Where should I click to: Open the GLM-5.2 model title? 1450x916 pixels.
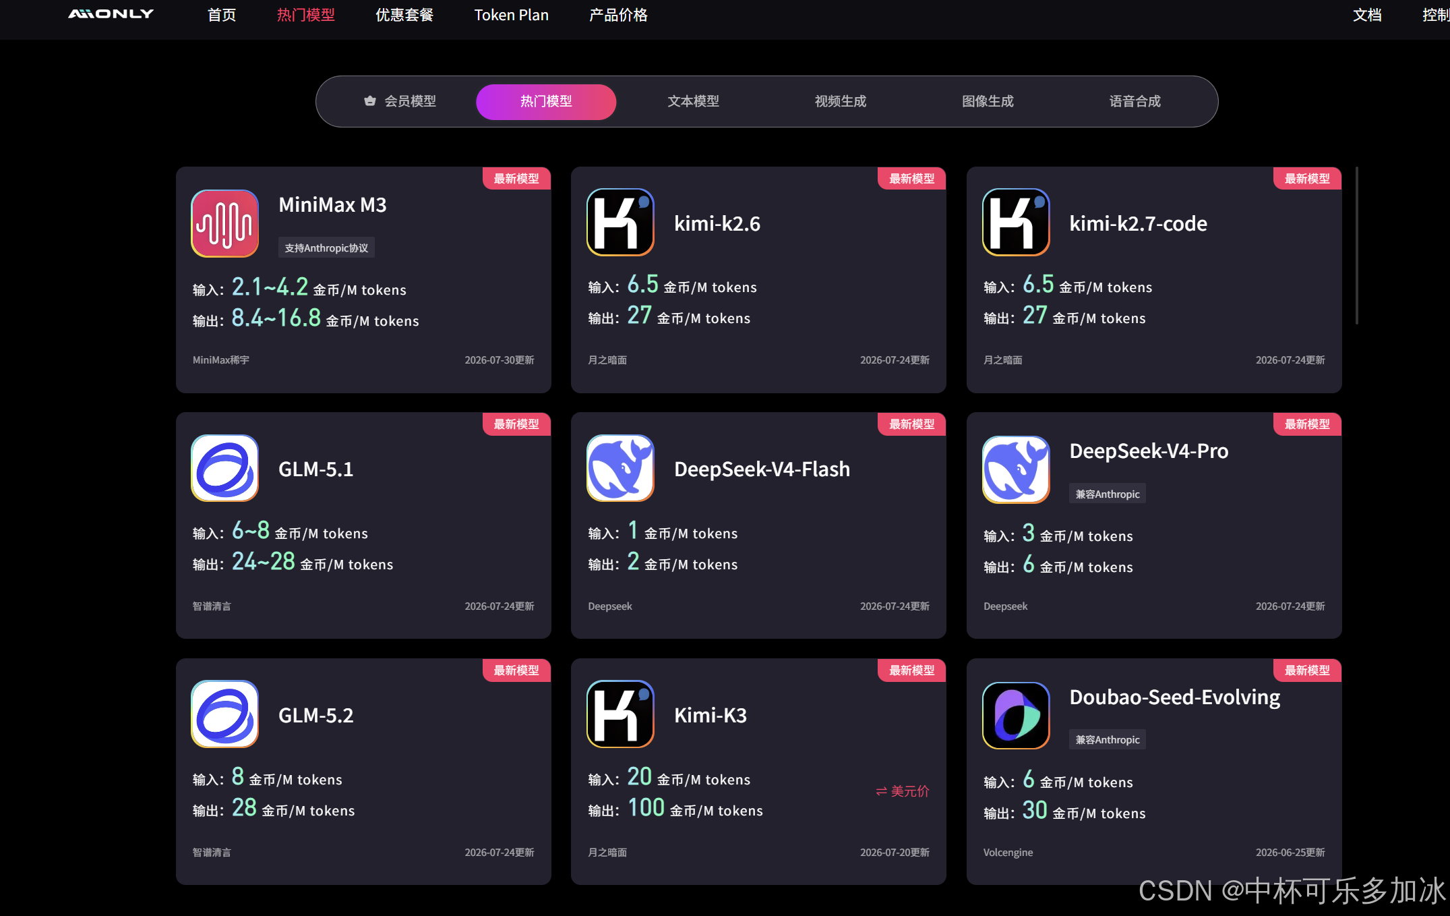[316, 715]
